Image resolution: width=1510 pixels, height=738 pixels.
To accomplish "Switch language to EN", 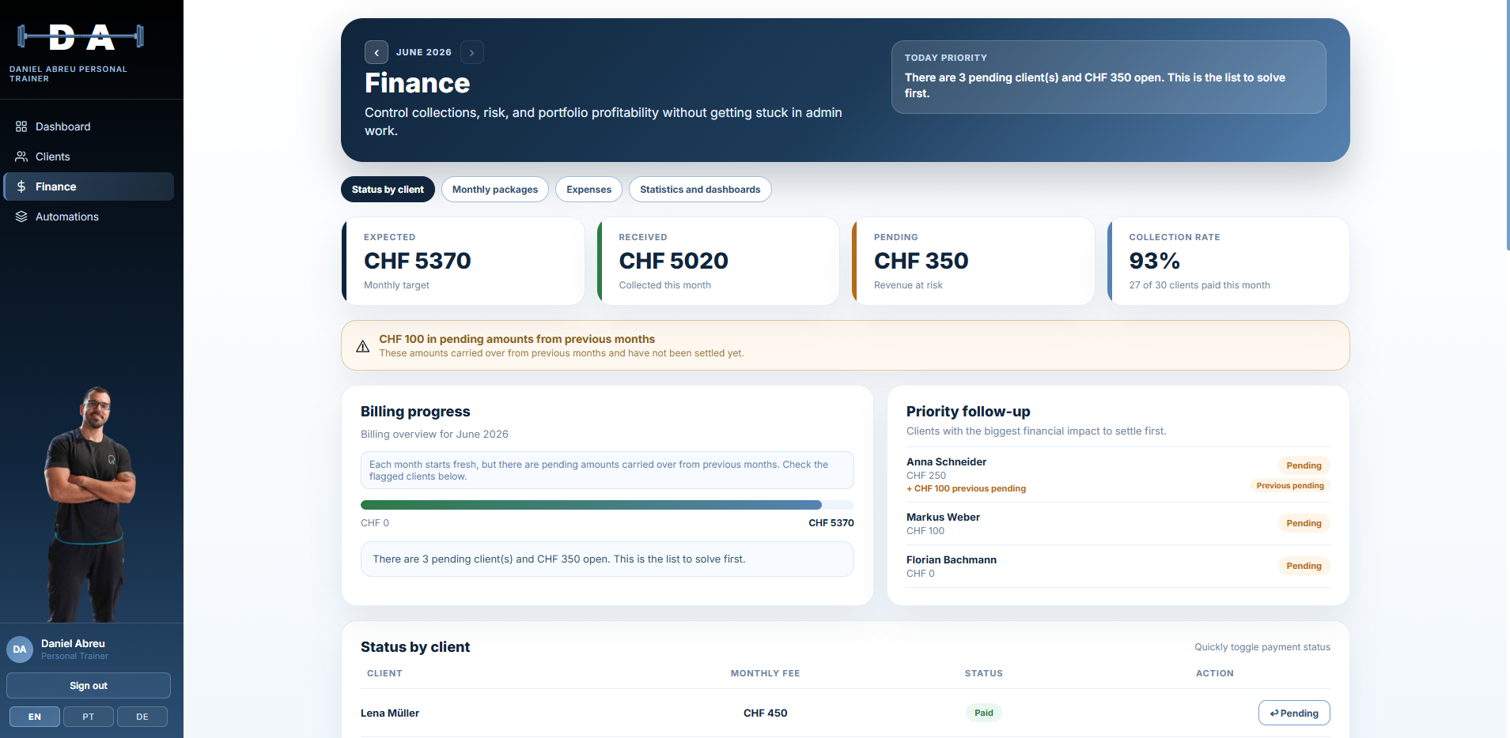I will [x=35, y=717].
